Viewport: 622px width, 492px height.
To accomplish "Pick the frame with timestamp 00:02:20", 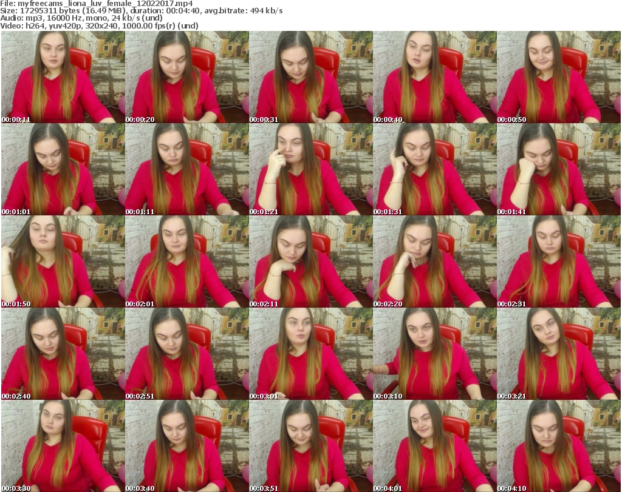I will click(435, 261).
